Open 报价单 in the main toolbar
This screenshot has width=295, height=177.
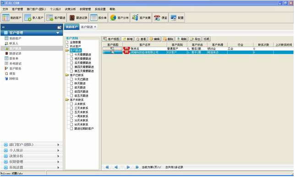pyautogui.click(x=98, y=18)
